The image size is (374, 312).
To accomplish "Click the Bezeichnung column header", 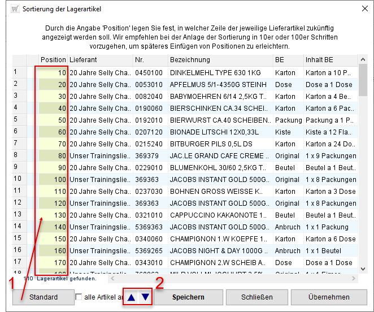I will tap(221, 60).
